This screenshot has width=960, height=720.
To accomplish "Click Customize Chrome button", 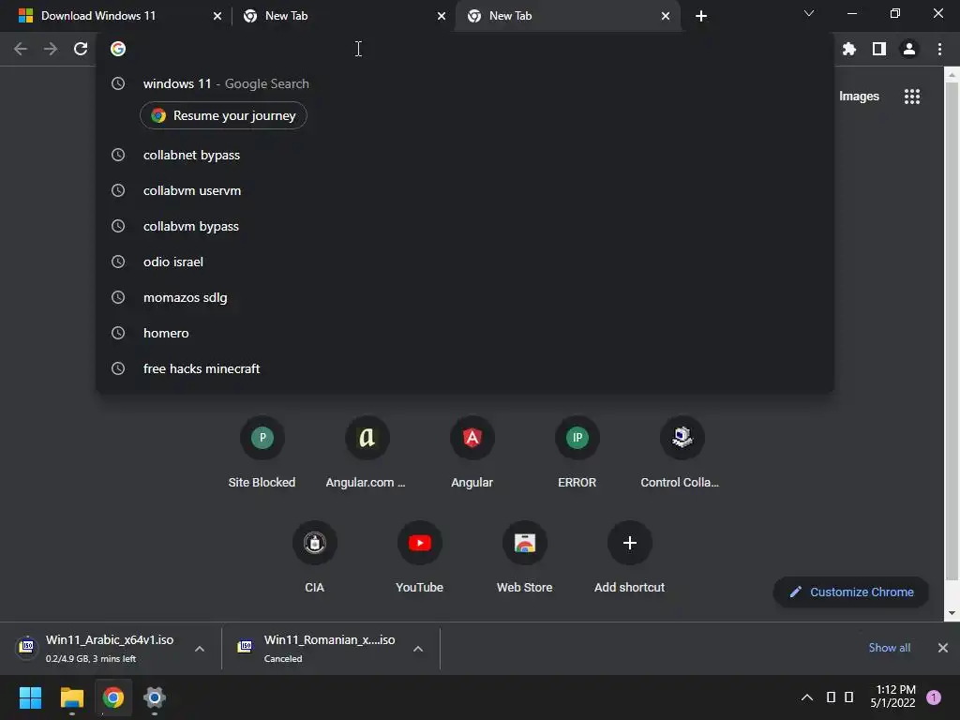I will [851, 592].
